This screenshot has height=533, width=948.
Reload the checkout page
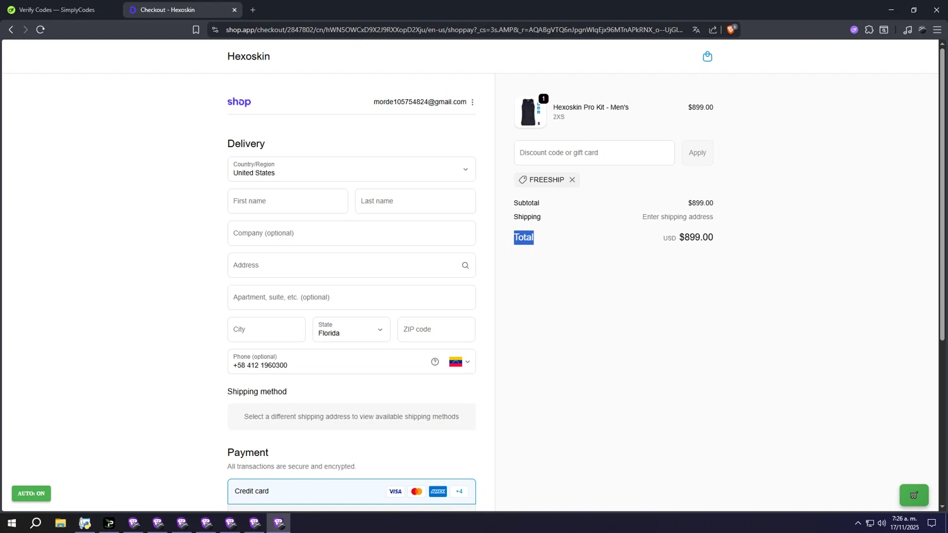pos(40,30)
